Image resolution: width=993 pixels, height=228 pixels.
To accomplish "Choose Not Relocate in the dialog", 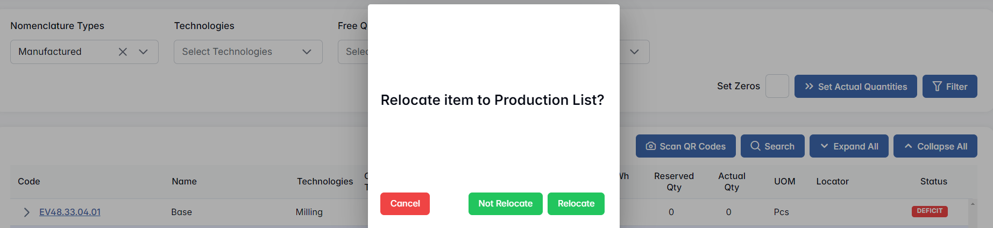I will (x=505, y=204).
